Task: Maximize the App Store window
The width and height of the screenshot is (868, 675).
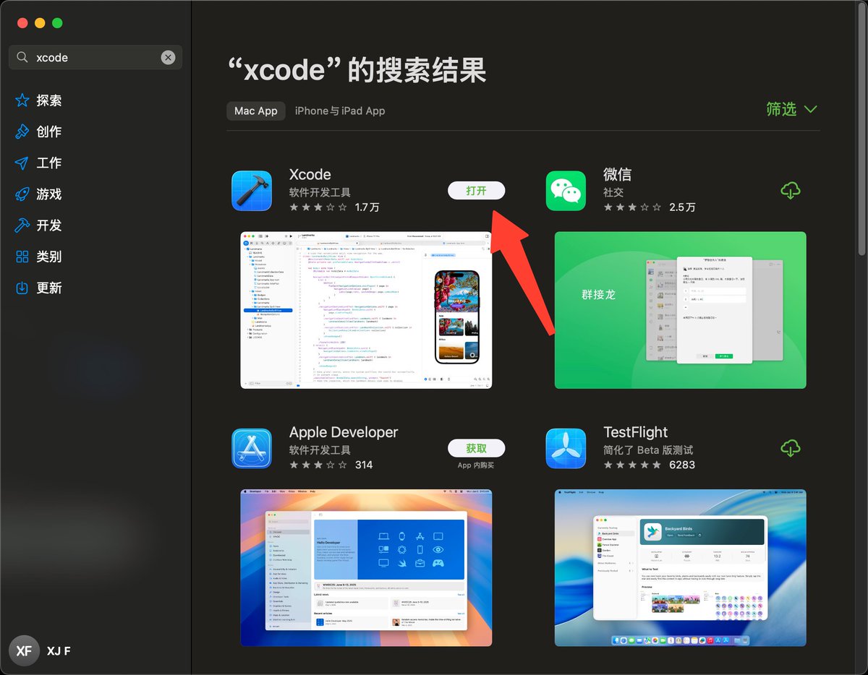Action: tap(57, 23)
